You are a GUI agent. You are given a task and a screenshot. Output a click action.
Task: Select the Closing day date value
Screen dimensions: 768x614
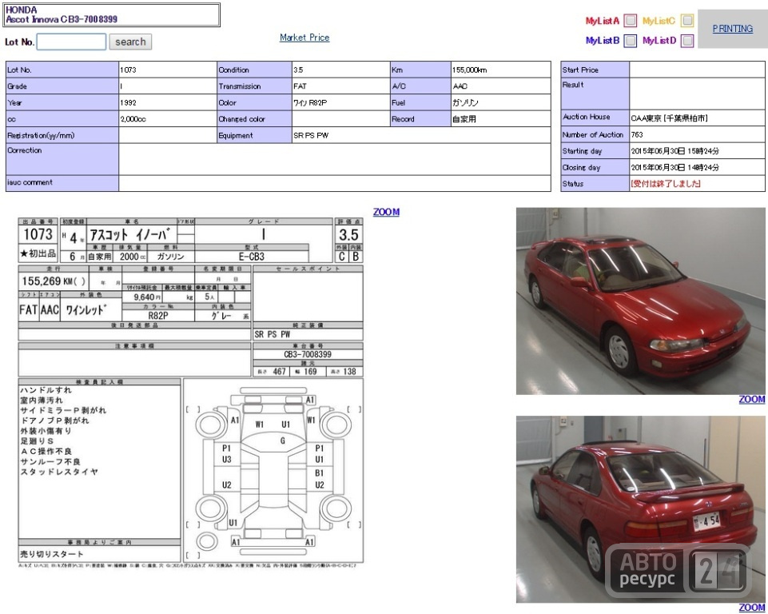pyautogui.click(x=675, y=167)
